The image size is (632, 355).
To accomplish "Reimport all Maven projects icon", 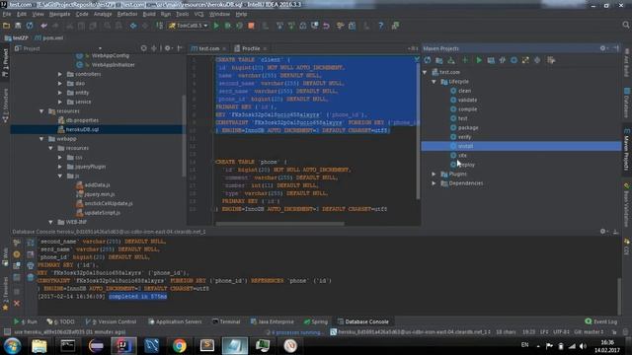I will 428,60.
